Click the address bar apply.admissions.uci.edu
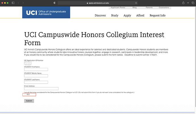This screenshot has height=114, width=196. [98, 3]
